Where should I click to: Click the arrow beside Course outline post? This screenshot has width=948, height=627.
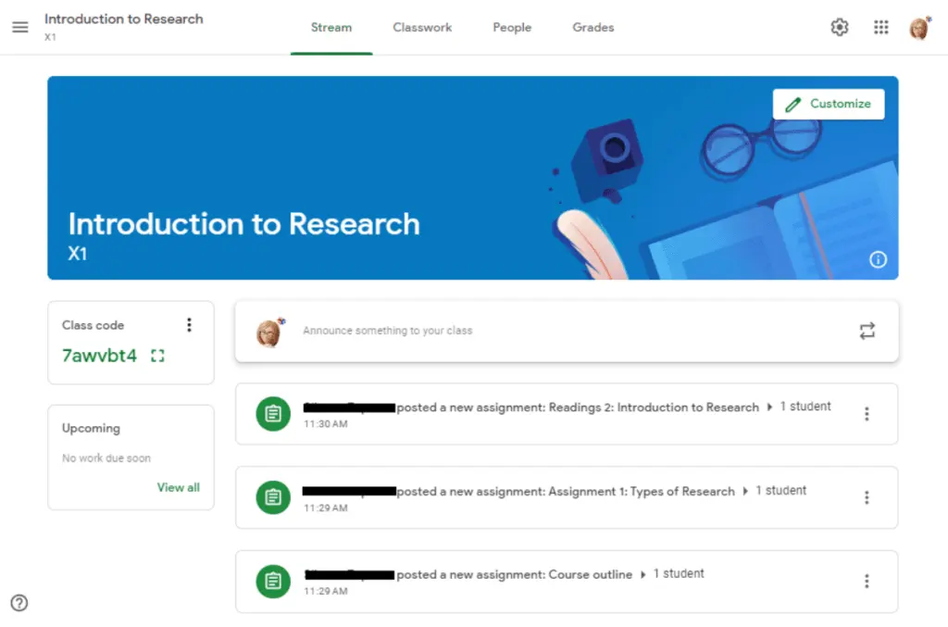pos(643,574)
